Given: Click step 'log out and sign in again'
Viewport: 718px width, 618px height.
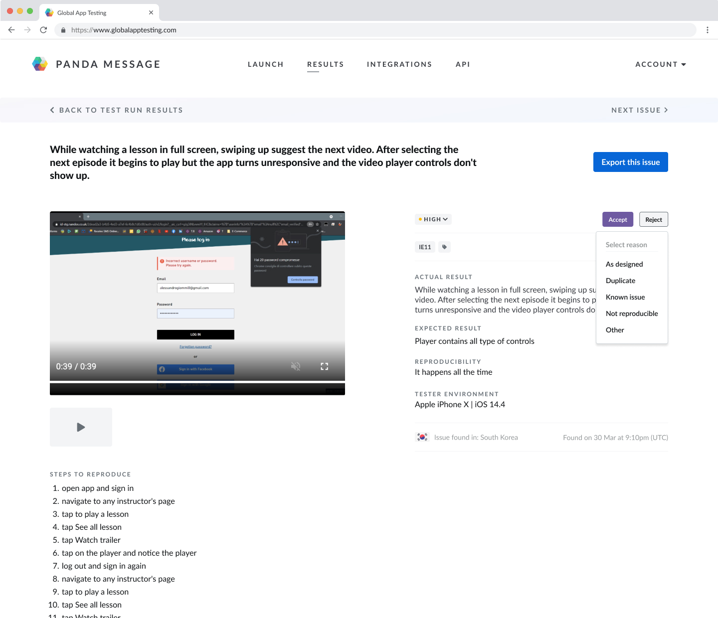Looking at the screenshot, I should 104,566.
